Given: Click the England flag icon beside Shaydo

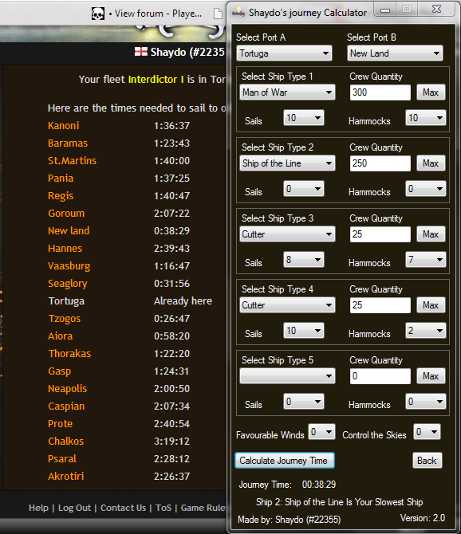Looking at the screenshot, I should click(x=140, y=52).
